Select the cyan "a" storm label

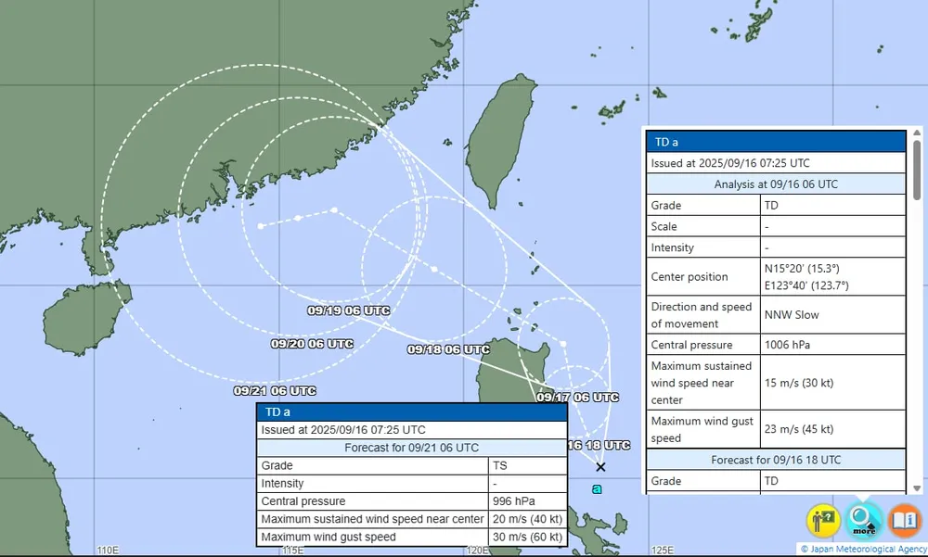click(x=597, y=488)
